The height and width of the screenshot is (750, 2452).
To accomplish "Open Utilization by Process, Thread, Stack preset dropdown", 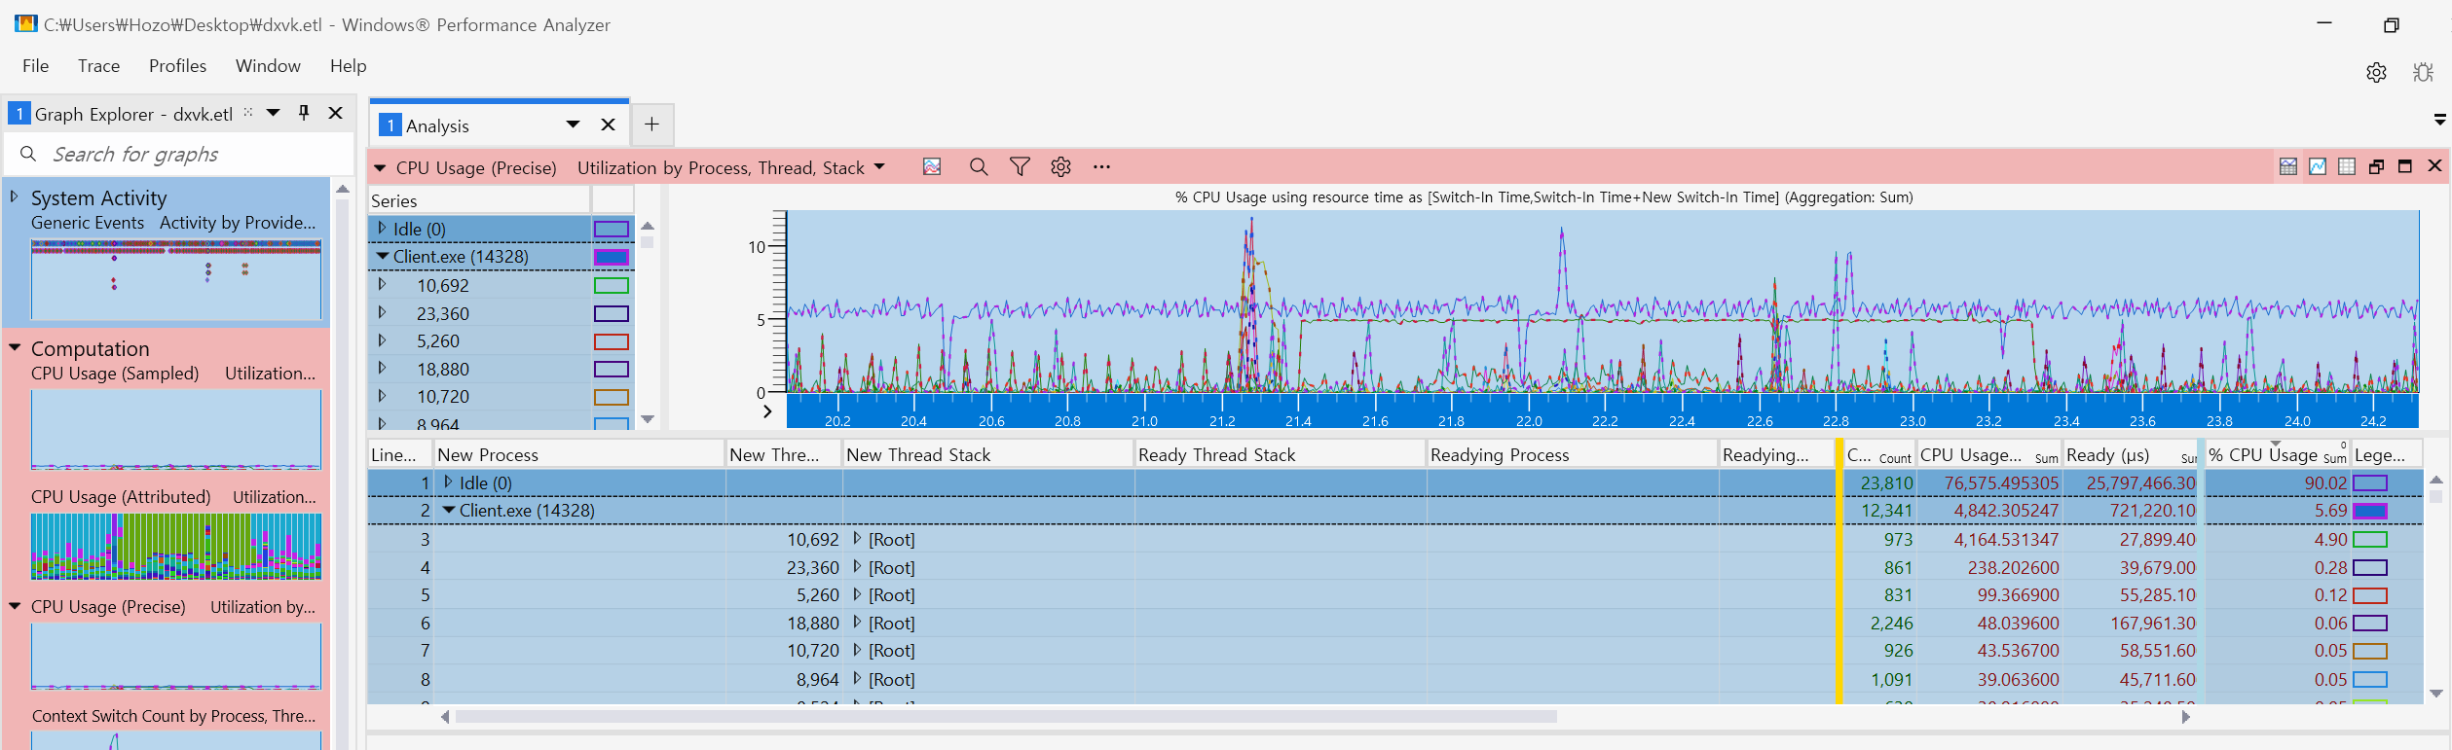I will 879,167.
